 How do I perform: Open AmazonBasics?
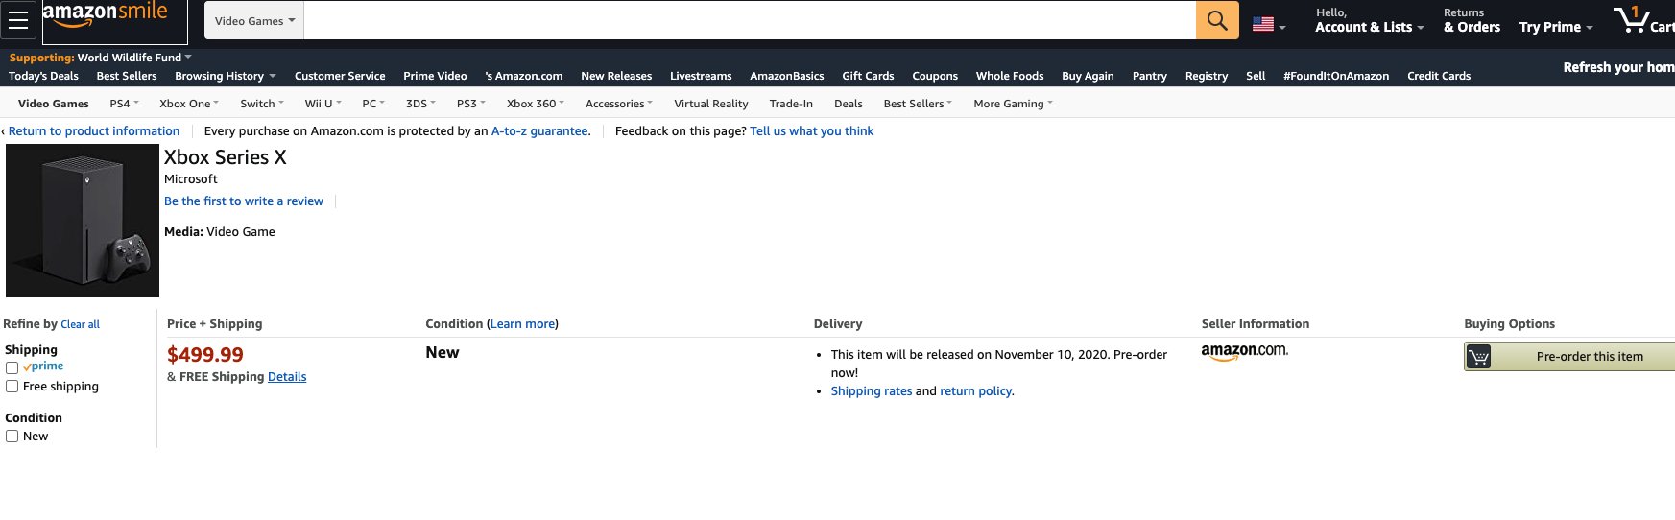(787, 76)
